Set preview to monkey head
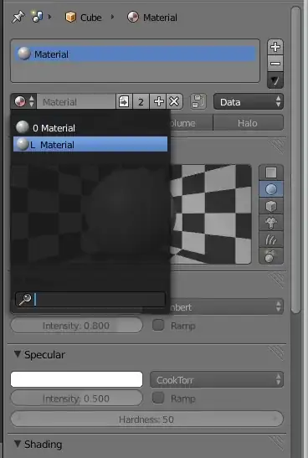308x458 pixels. click(x=271, y=223)
